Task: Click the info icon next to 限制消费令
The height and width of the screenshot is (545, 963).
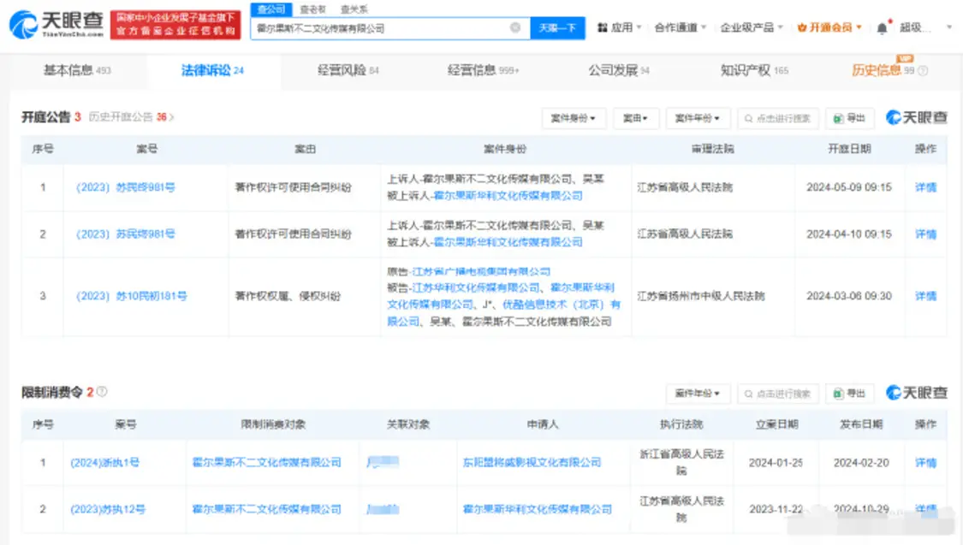Action: click(102, 392)
